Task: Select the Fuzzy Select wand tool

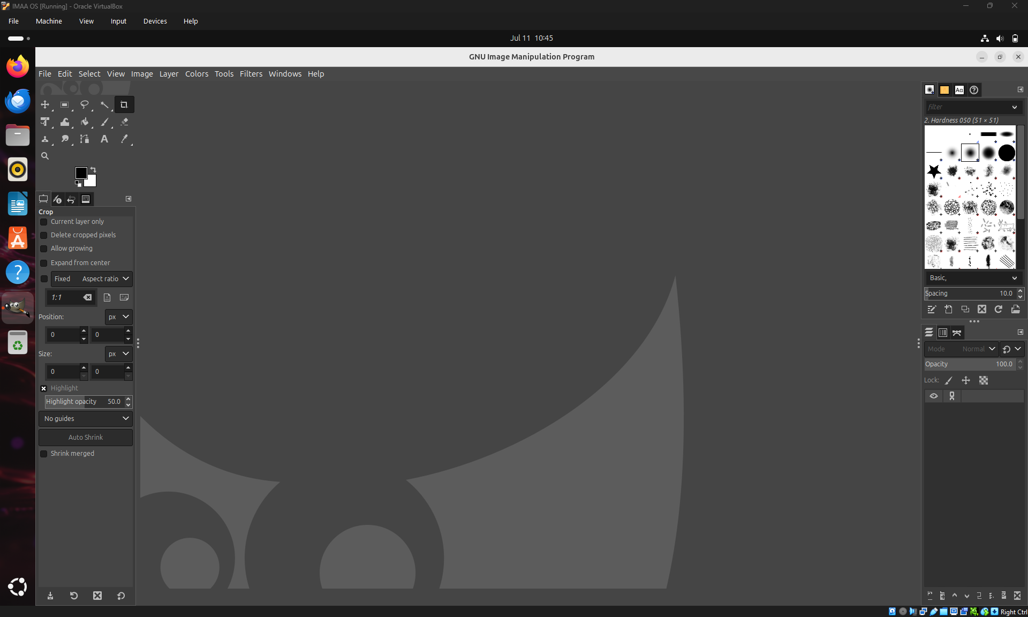Action: pos(104,104)
